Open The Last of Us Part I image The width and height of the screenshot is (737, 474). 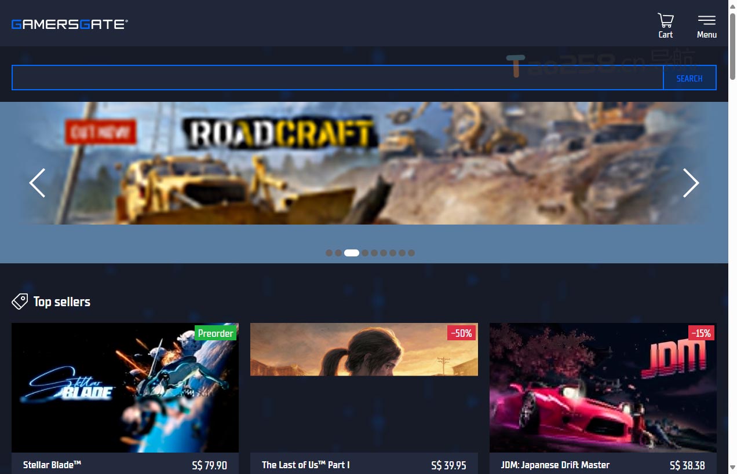pyautogui.click(x=364, y=350)
